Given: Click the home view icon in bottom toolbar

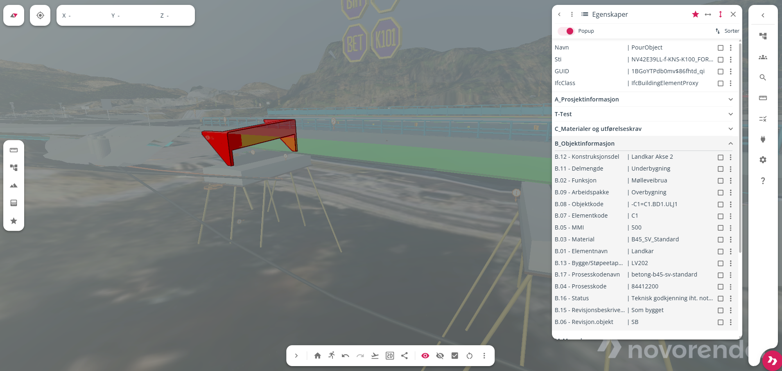Looking at the screenshot, I should point(317,356).
